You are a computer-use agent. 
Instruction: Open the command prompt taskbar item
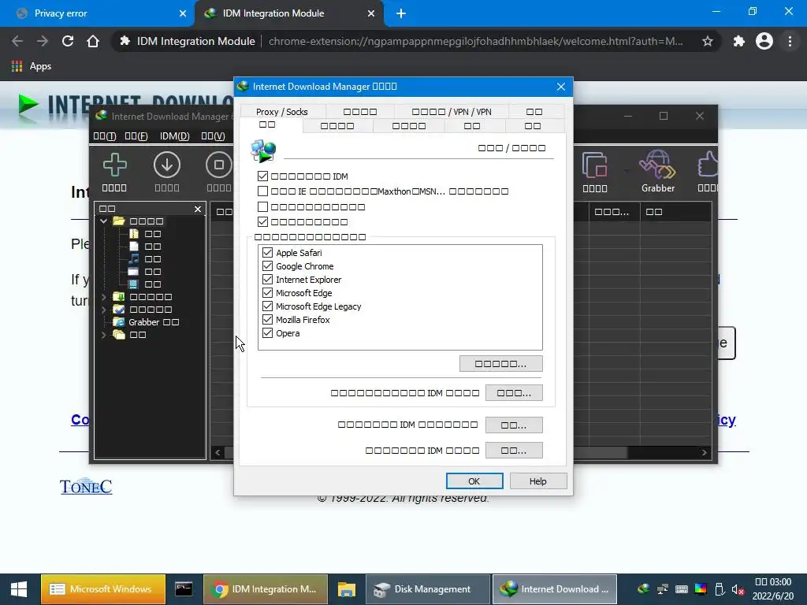(x=184, y=589)
